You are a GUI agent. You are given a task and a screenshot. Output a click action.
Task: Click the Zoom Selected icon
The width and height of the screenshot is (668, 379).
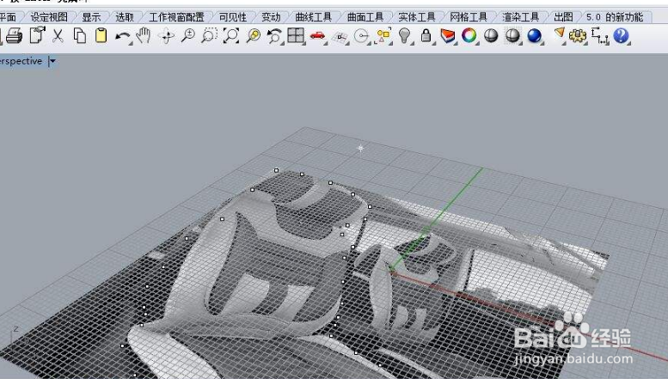(x=254, y=36)
